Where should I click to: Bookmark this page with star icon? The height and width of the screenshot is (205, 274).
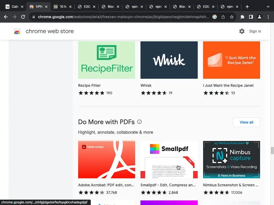point(232,17)
